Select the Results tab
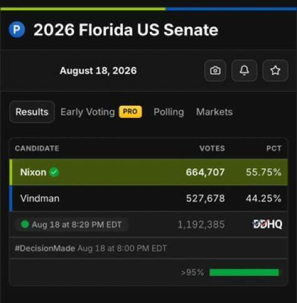Image resolution: width=297 pixels, height=303 pixels. [32, 112]
